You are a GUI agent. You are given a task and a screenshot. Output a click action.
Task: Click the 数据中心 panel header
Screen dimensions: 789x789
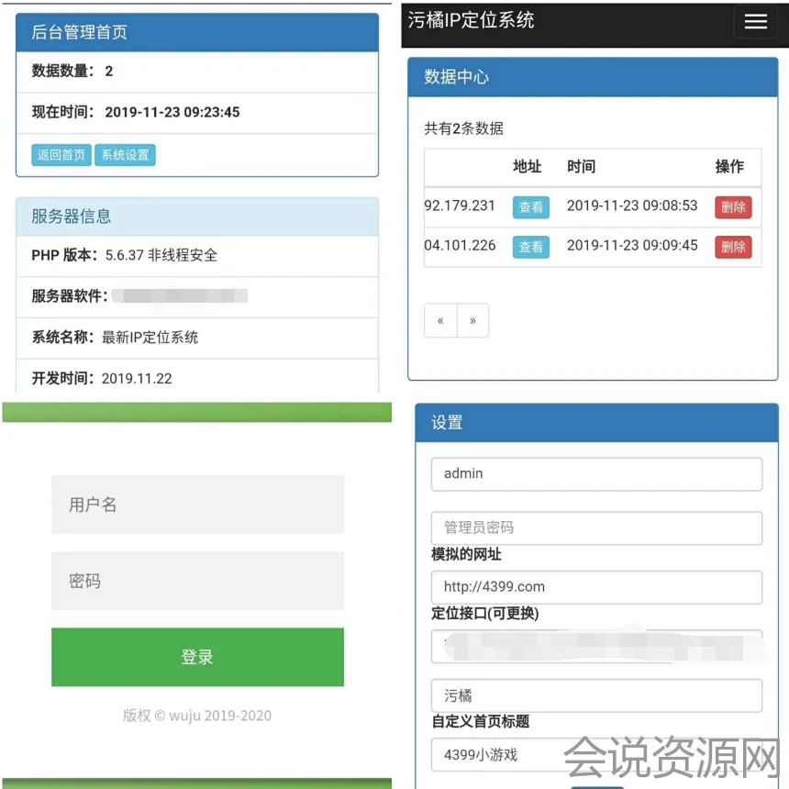(x=593, y=78)
